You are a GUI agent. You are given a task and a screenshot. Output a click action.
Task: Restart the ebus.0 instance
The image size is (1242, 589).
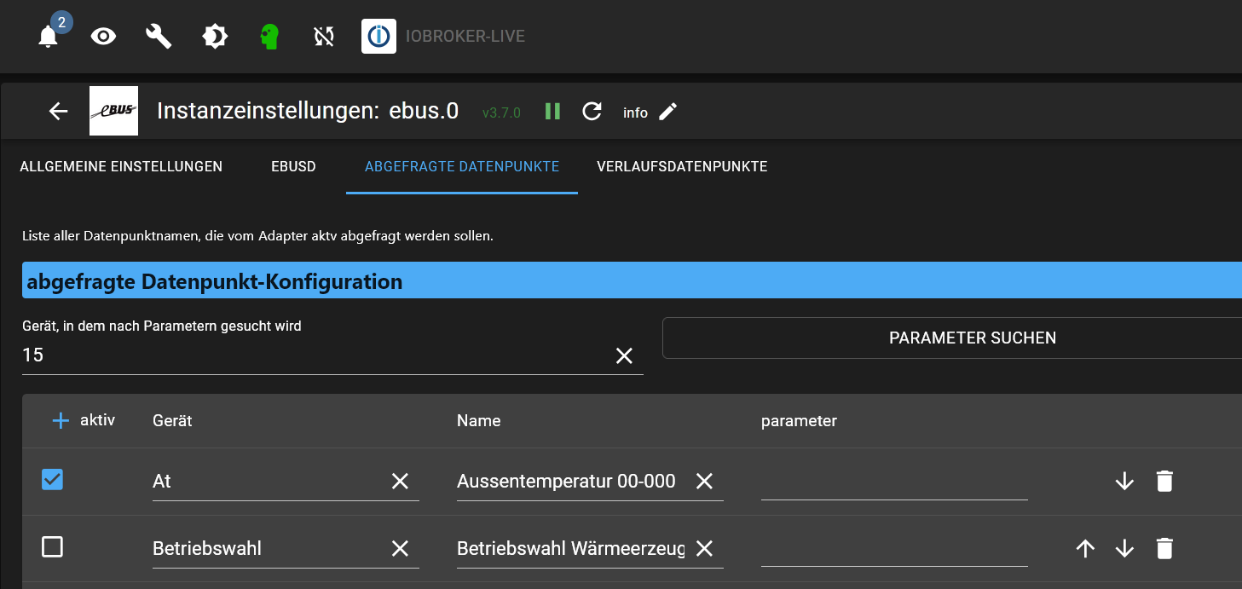(592, 112)
